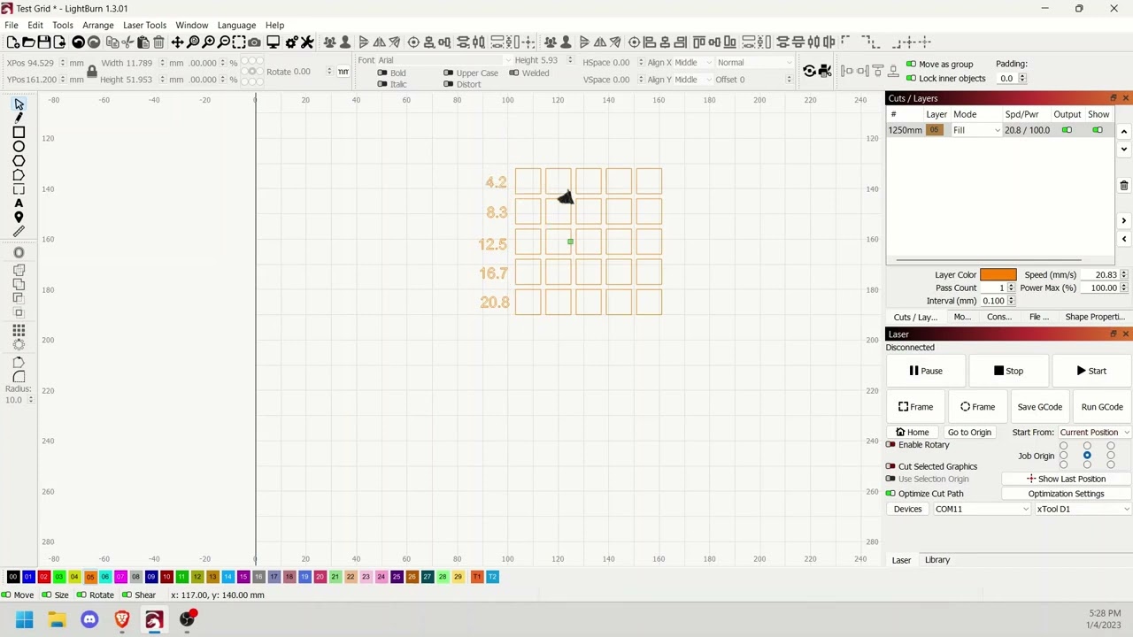The height and width of the screenshot is (637, 1133).
Task: Toggle Welded text switch
Action: point(513,73)
